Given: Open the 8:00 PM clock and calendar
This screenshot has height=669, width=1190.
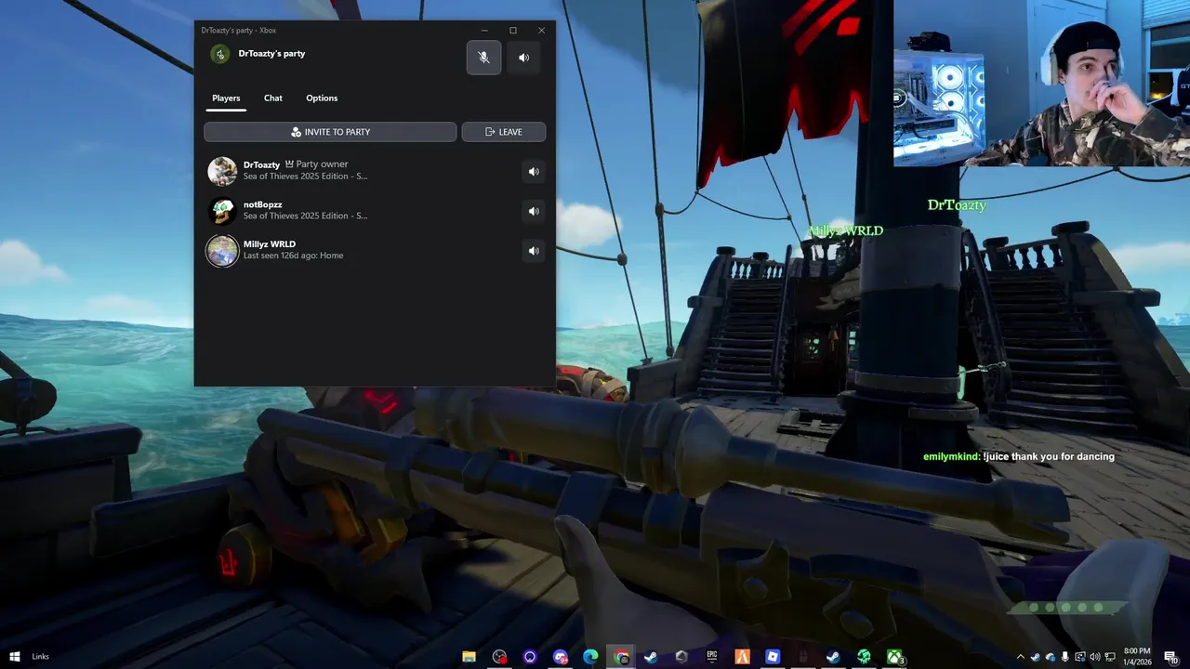Looking at the screenshot, I should (1137, 656).
